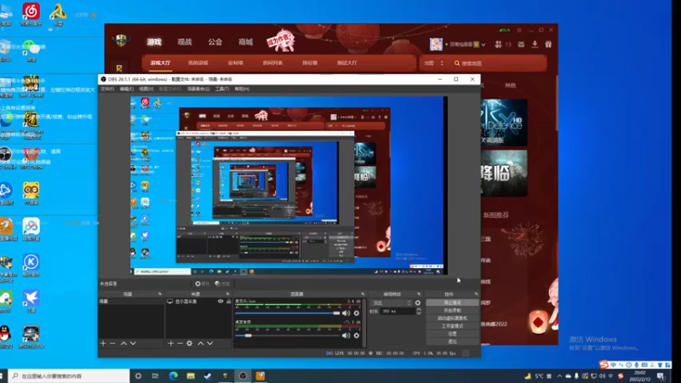
Task: Open the downloads icon in the game platform
Action: 535,44
